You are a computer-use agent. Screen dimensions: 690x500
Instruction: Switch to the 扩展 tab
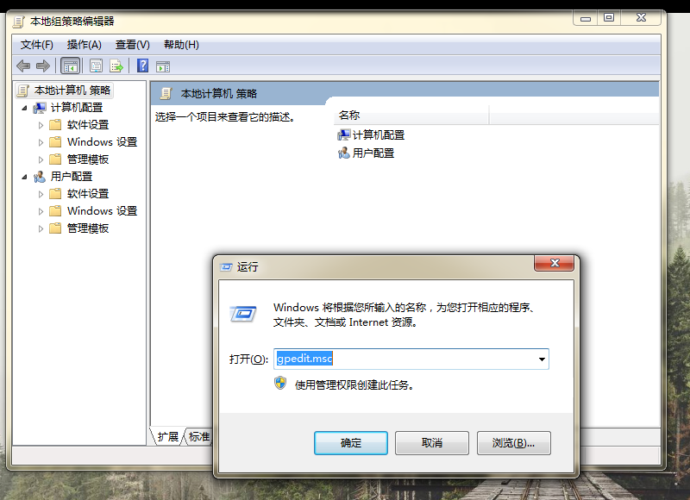[x=167, y=437]
